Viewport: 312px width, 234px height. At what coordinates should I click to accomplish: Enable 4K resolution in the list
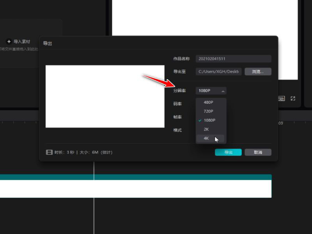(x=208, y=138)
